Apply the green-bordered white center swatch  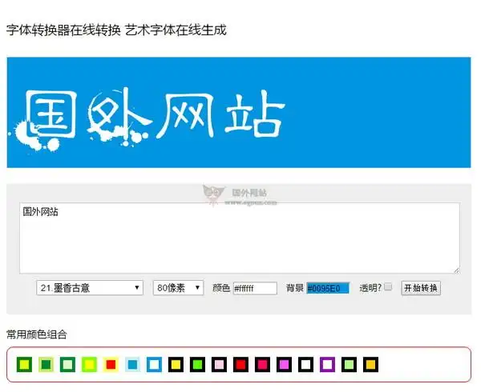68,365
